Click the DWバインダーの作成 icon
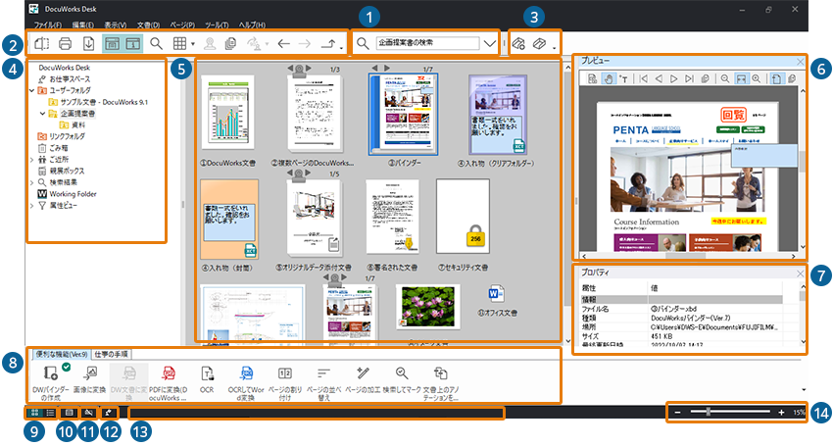 tap(50, 373)
